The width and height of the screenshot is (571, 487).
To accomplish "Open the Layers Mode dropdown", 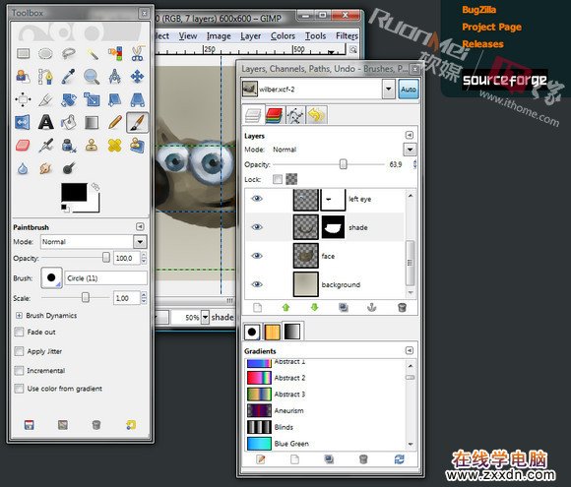I will 411,150.
